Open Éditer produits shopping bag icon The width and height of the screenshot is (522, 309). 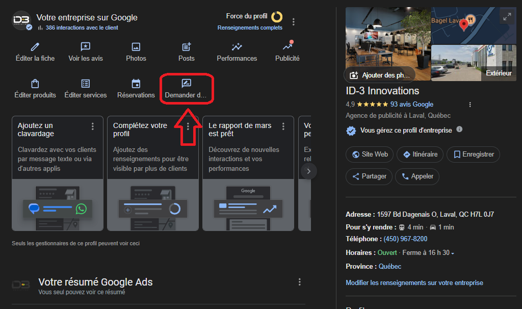[35, 84]
